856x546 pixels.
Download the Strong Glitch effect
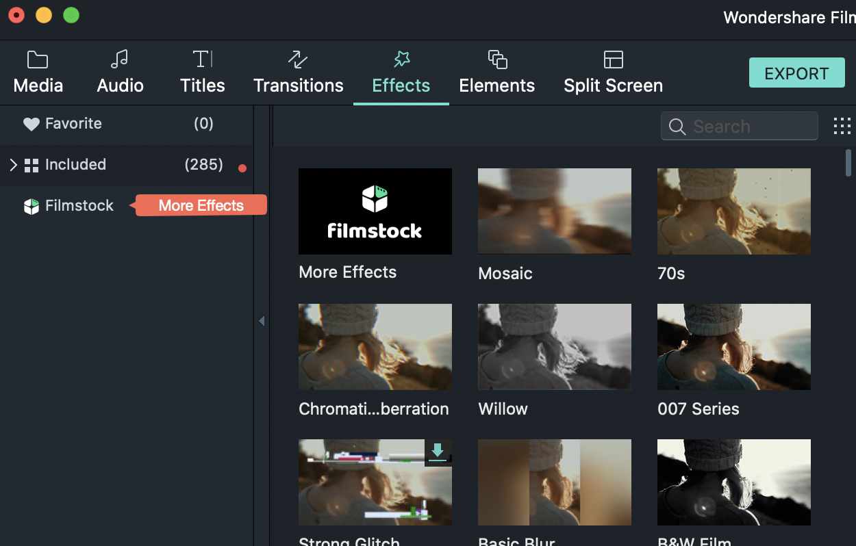click(438, 452)
